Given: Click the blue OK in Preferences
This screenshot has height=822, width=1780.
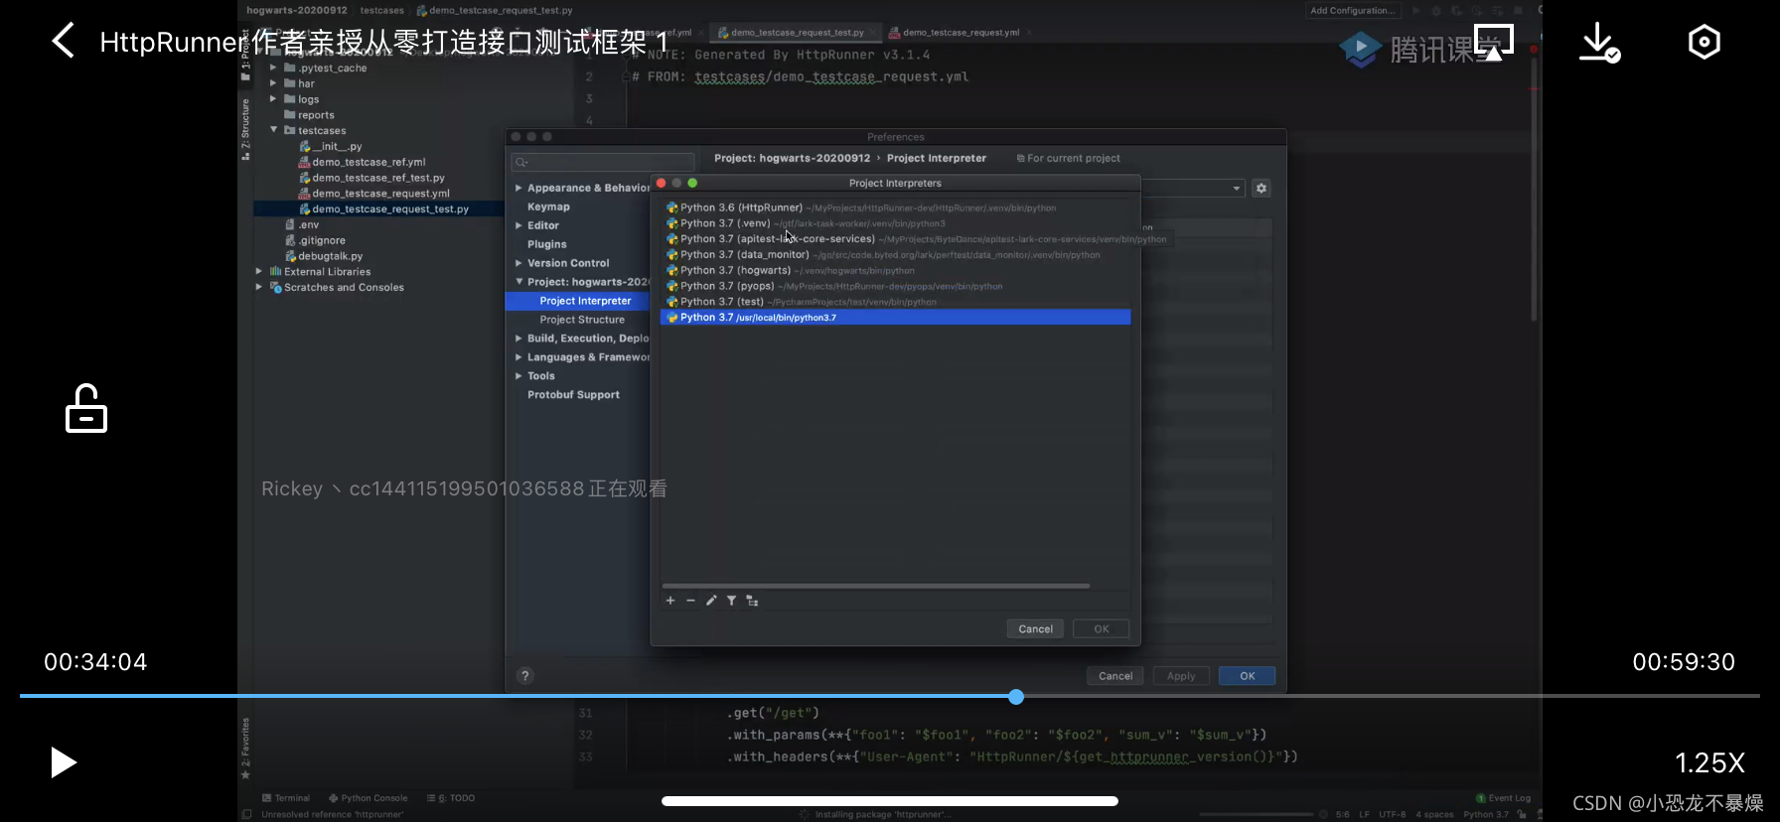Looking at the screenshot, I should pos(1247,676).
